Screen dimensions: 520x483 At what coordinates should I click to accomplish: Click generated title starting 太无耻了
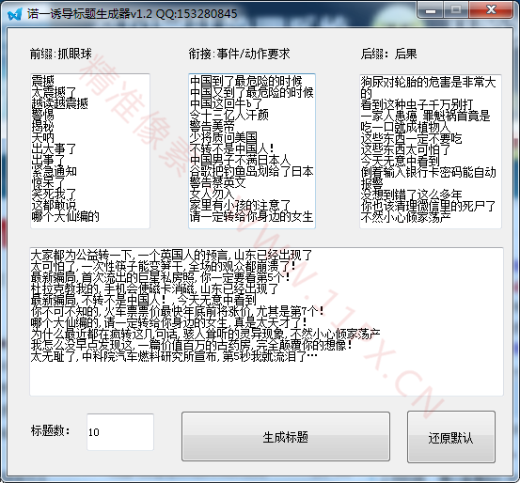tap(174, 356)
